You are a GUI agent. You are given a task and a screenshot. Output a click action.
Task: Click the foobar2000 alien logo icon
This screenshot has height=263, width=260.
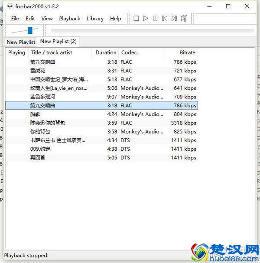click(x=10, y=6)
